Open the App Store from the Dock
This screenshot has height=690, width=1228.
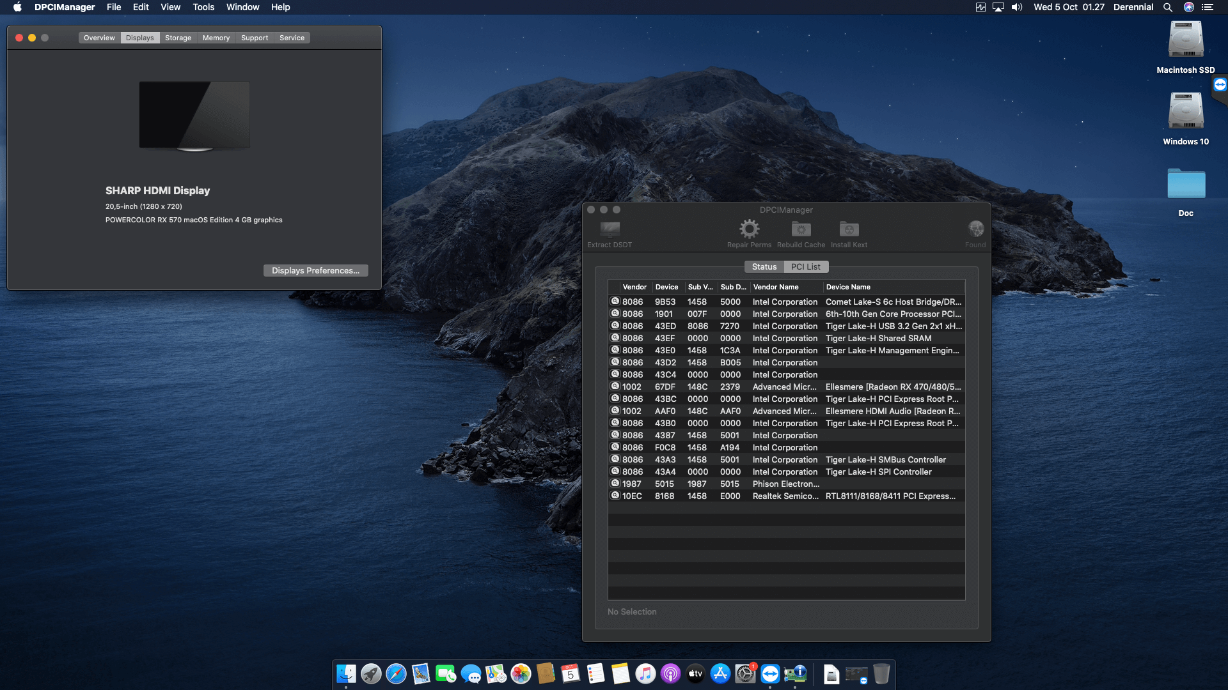point(720,674)
